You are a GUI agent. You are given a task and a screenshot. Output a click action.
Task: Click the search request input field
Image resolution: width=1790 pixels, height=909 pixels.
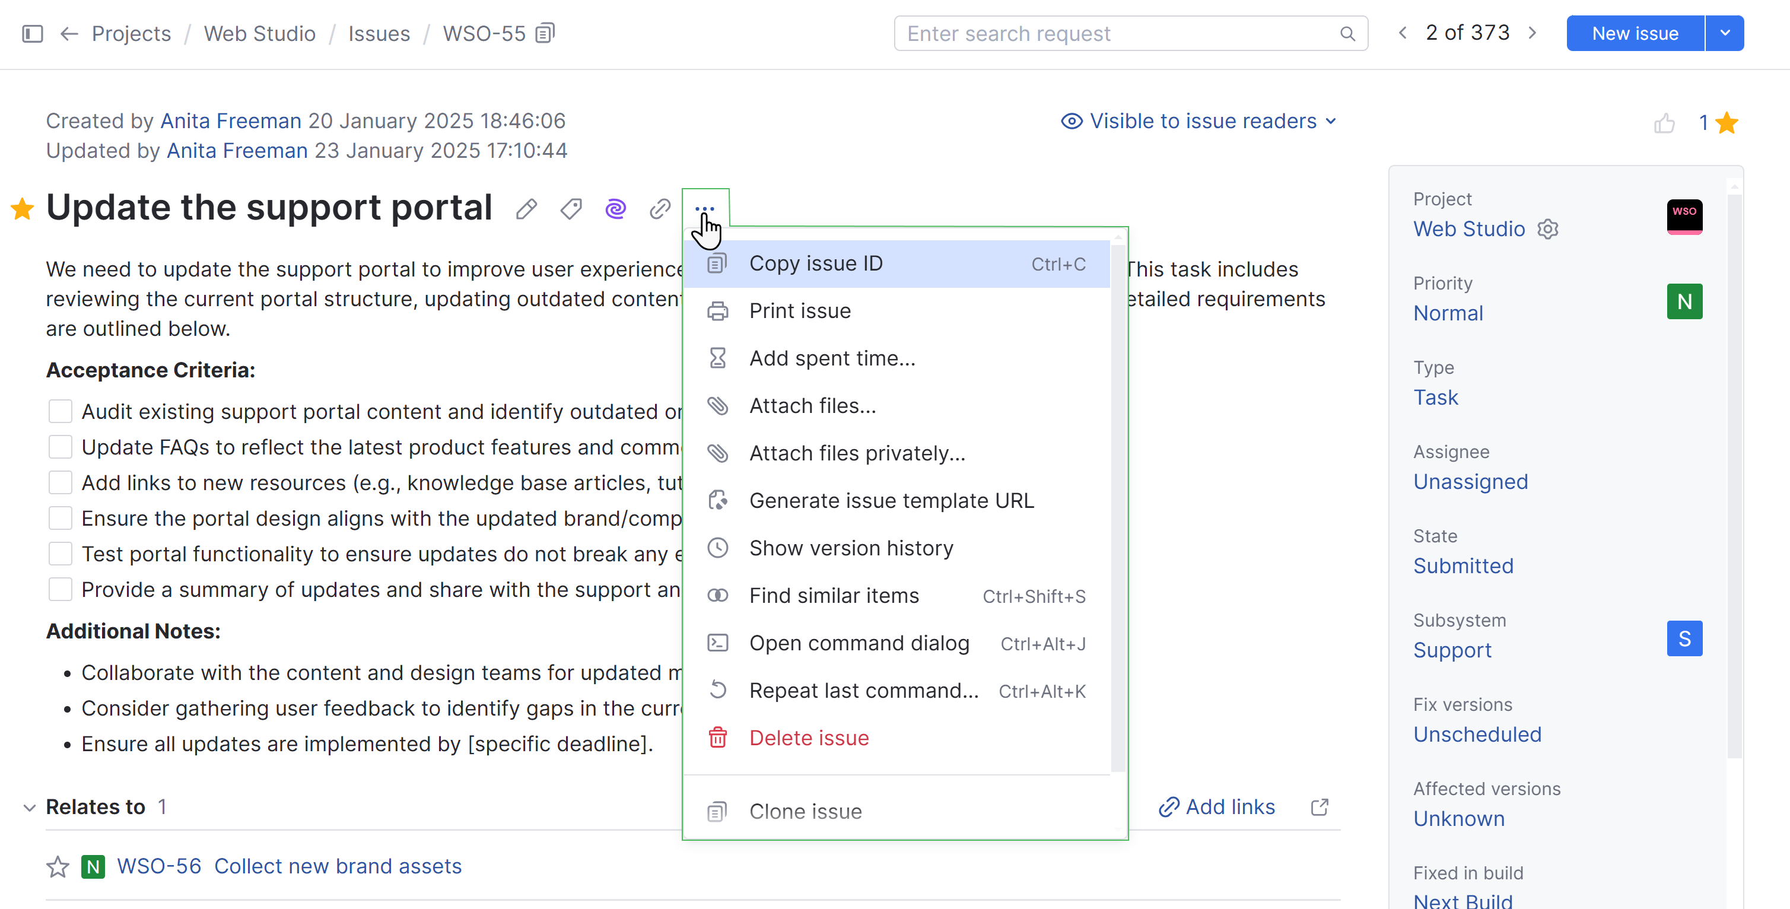pos(1119,33)
